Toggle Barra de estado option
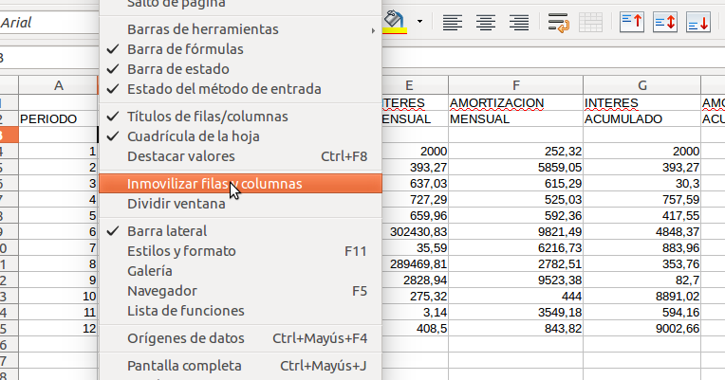This screenshot has width=725, height=380. point(240,69)
